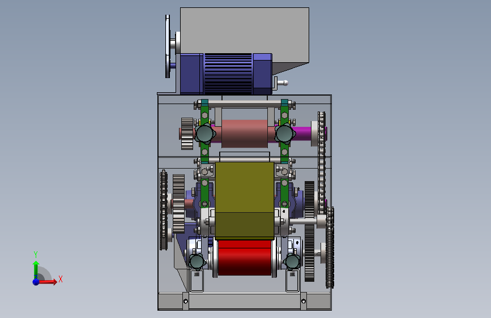The height and width of the screenshot is (318, 491).
Task: Pick the magenta shaft on the right
Action: point(303,134)
